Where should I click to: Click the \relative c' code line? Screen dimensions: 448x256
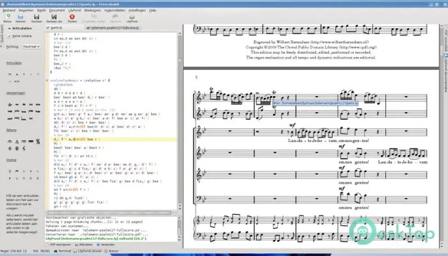[x=80, y=81]
